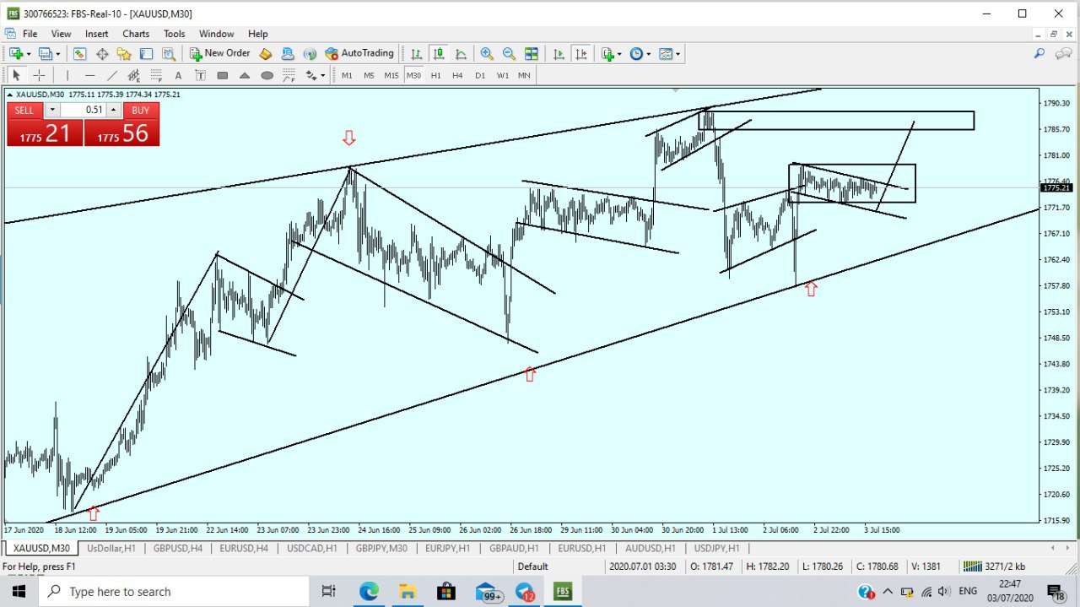Toggle chart auto scroll
The width and height of the screenshot is (1080, 607).
(559, 54)
